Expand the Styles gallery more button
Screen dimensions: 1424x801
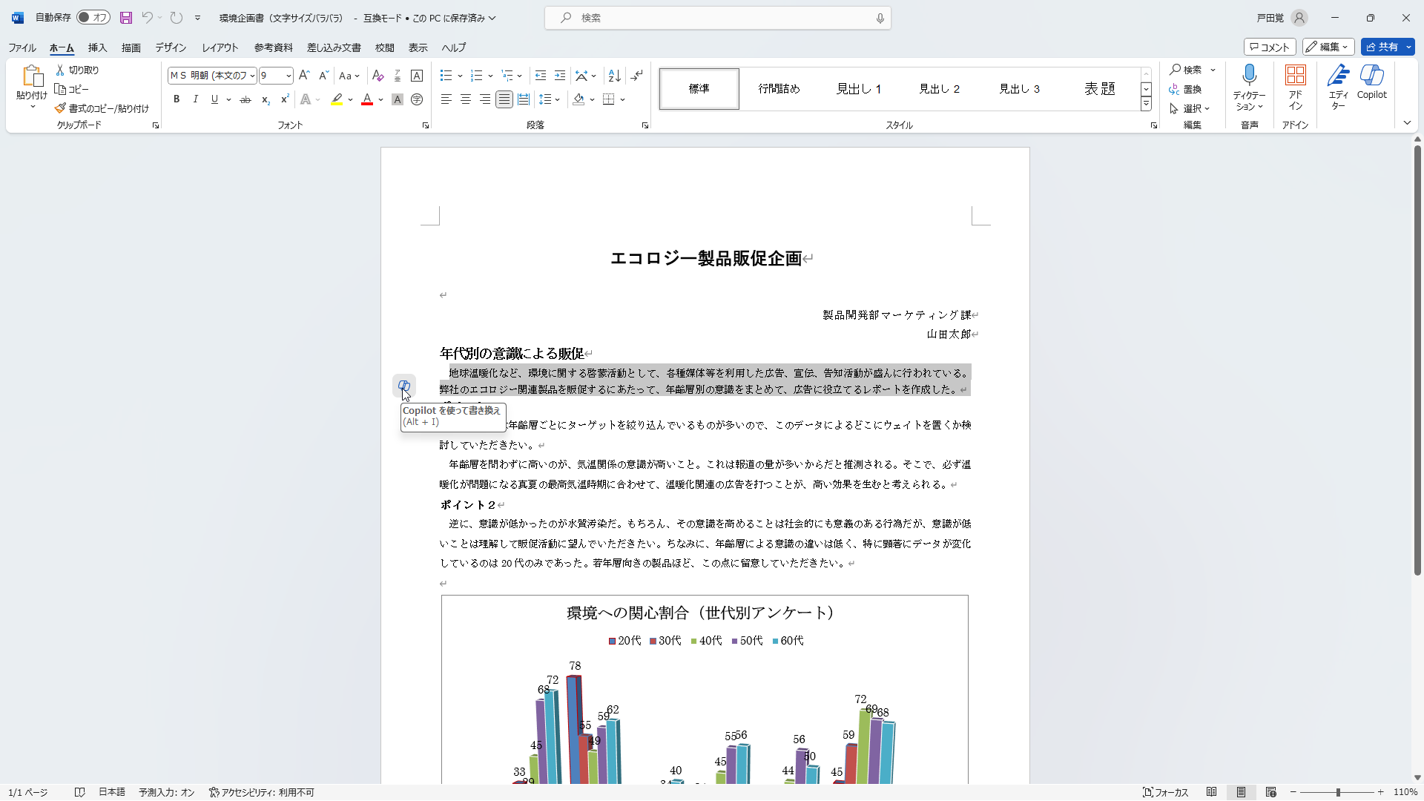coord(1147,105)
